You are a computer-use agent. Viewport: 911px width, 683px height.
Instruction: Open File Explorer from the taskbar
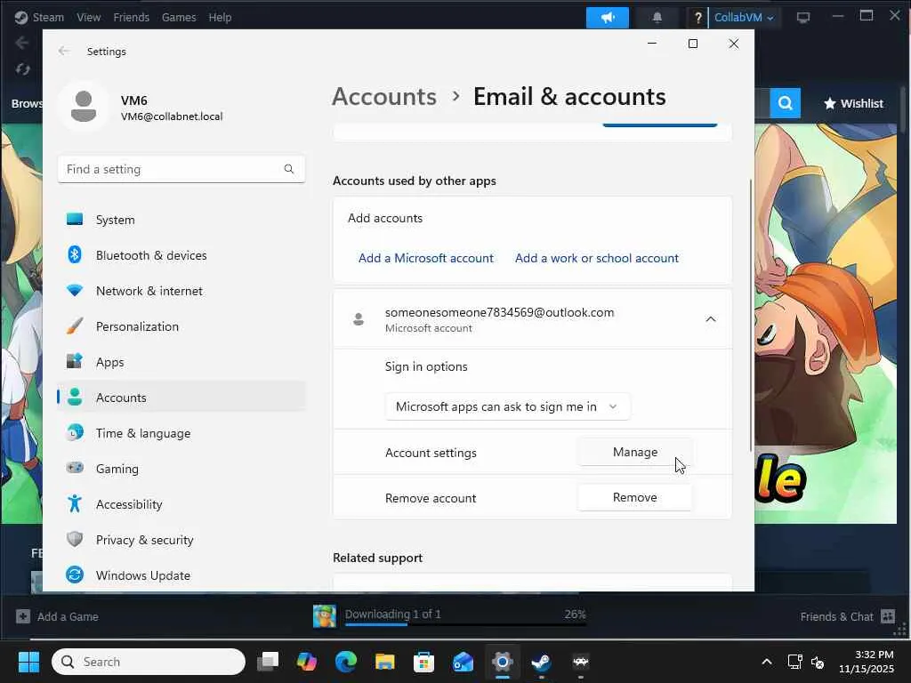coord(384,662)
